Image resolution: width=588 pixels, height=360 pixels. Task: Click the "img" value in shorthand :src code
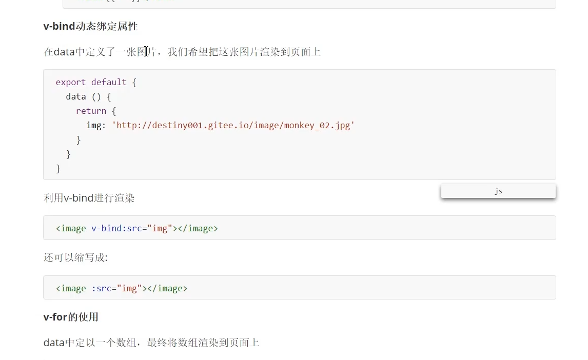point(129,288)
